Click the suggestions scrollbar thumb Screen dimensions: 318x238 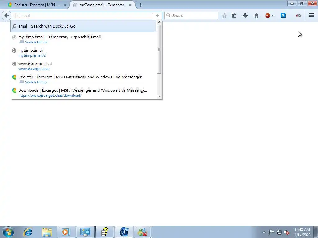[x=159, y=49]
